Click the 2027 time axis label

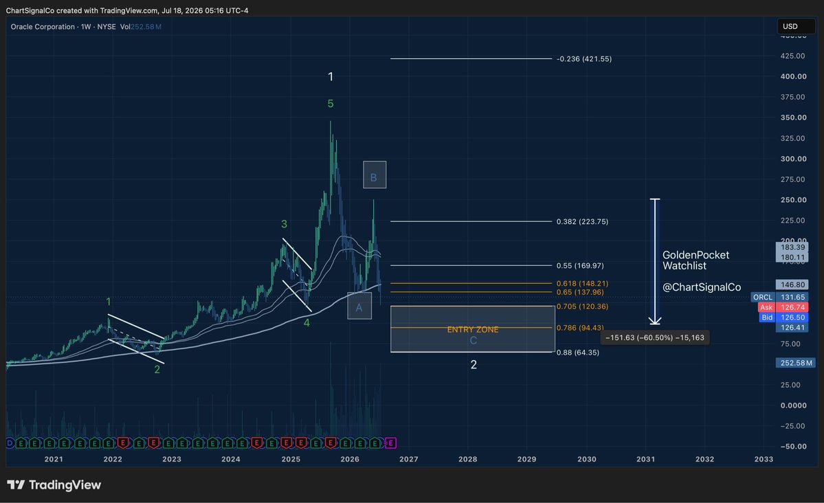409,459
